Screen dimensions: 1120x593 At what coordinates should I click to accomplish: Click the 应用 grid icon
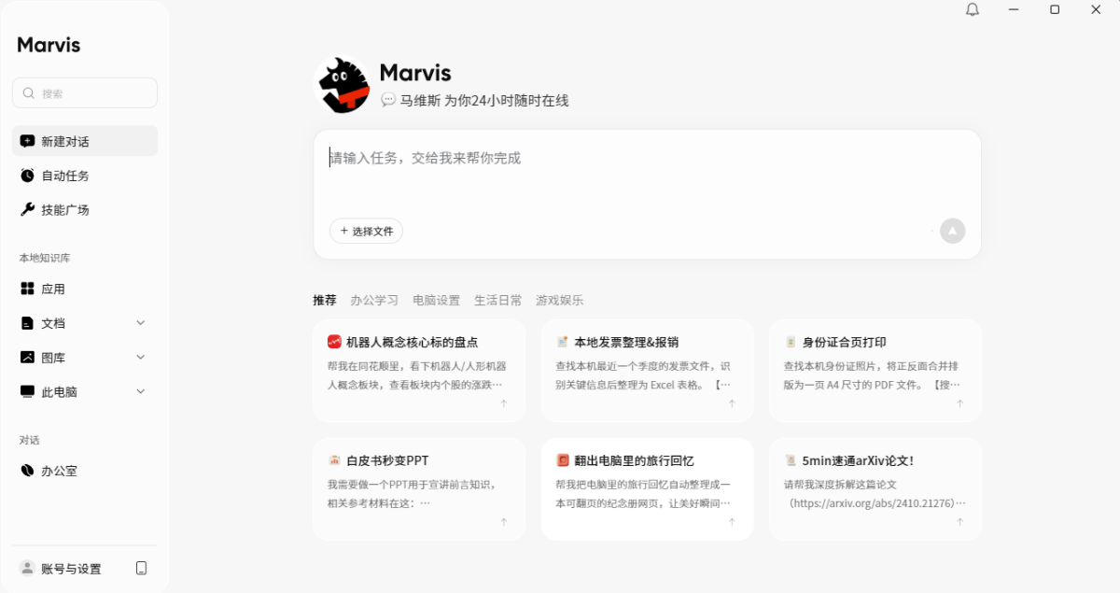27,289
